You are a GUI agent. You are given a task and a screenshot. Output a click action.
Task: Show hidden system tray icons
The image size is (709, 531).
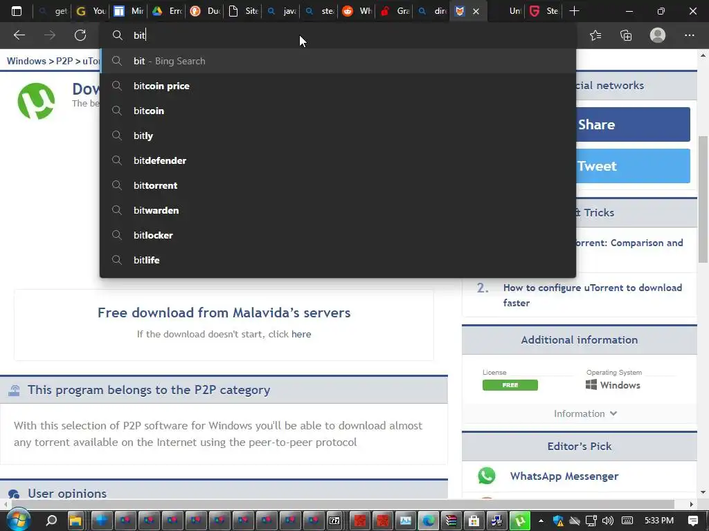(x=541, y=521)
